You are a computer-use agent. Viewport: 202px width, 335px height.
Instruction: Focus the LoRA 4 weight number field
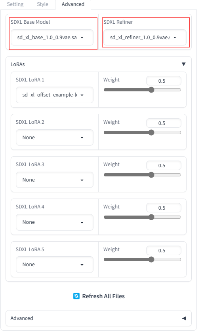tap(164, 208)
